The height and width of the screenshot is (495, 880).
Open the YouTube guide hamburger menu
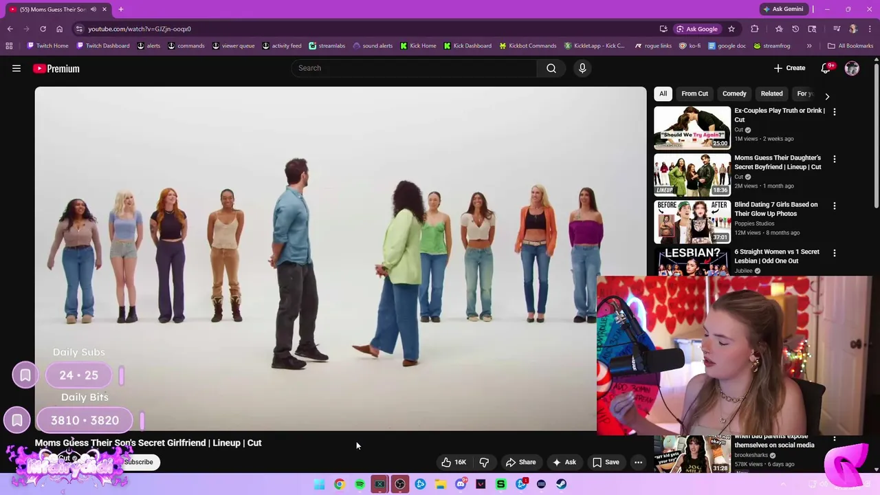point(16,68)
